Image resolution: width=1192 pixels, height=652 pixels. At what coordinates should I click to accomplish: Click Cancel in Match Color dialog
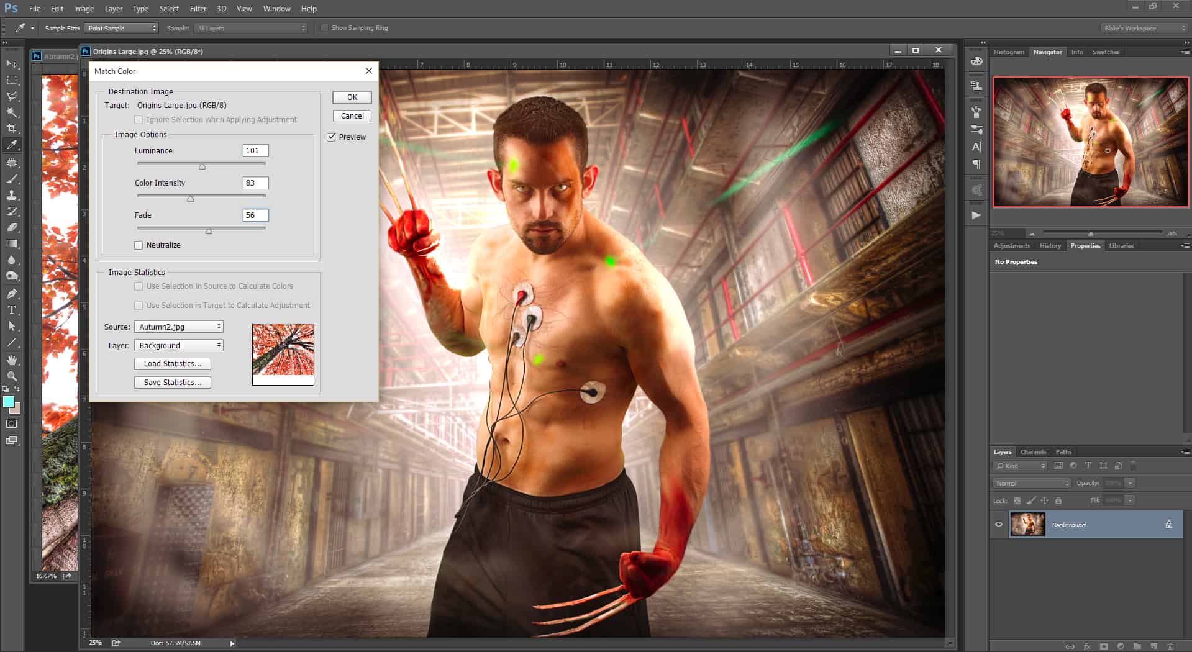click(352, 116)
